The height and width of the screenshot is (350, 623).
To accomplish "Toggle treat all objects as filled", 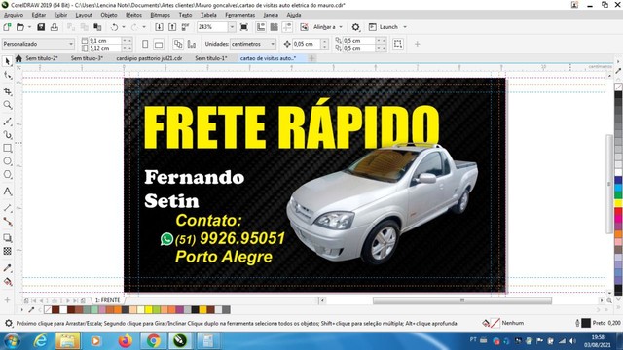I will pos(398,44).
